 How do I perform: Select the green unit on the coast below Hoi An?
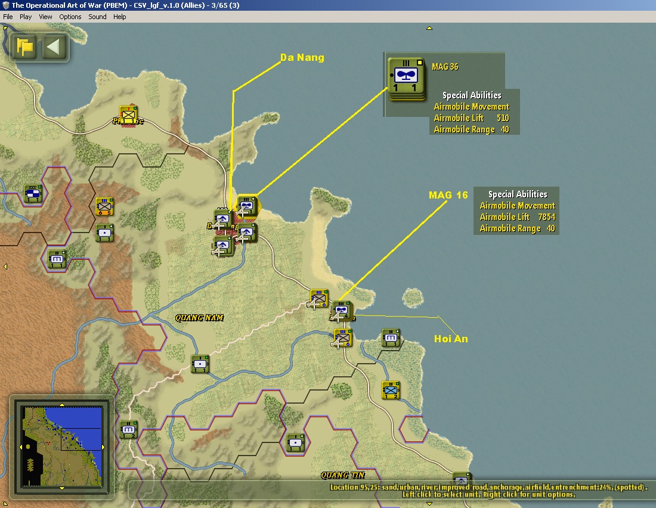391,338
